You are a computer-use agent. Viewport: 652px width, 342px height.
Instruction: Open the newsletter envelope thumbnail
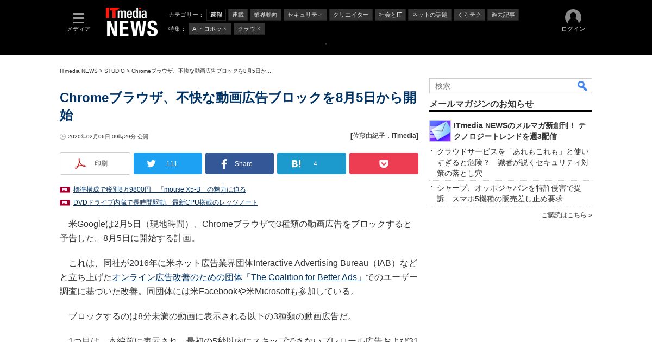pyautogui.click(x=440, y=131)
